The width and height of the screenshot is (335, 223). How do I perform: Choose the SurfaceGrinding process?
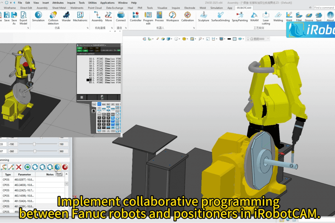click(220, 17)
